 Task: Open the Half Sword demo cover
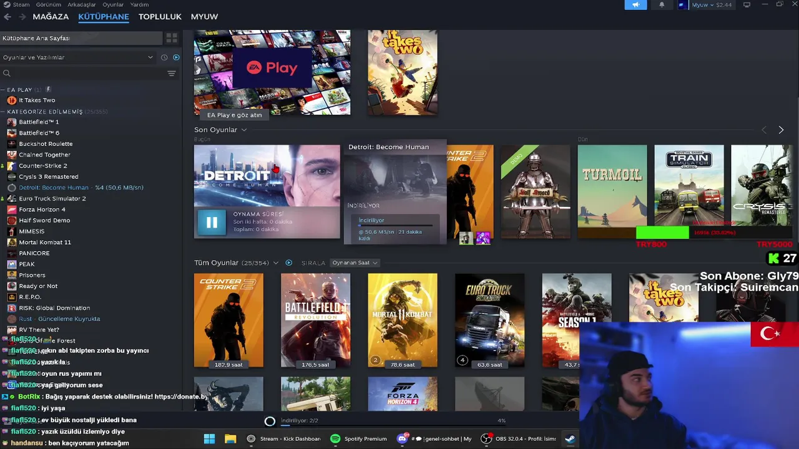click(536, 191)
